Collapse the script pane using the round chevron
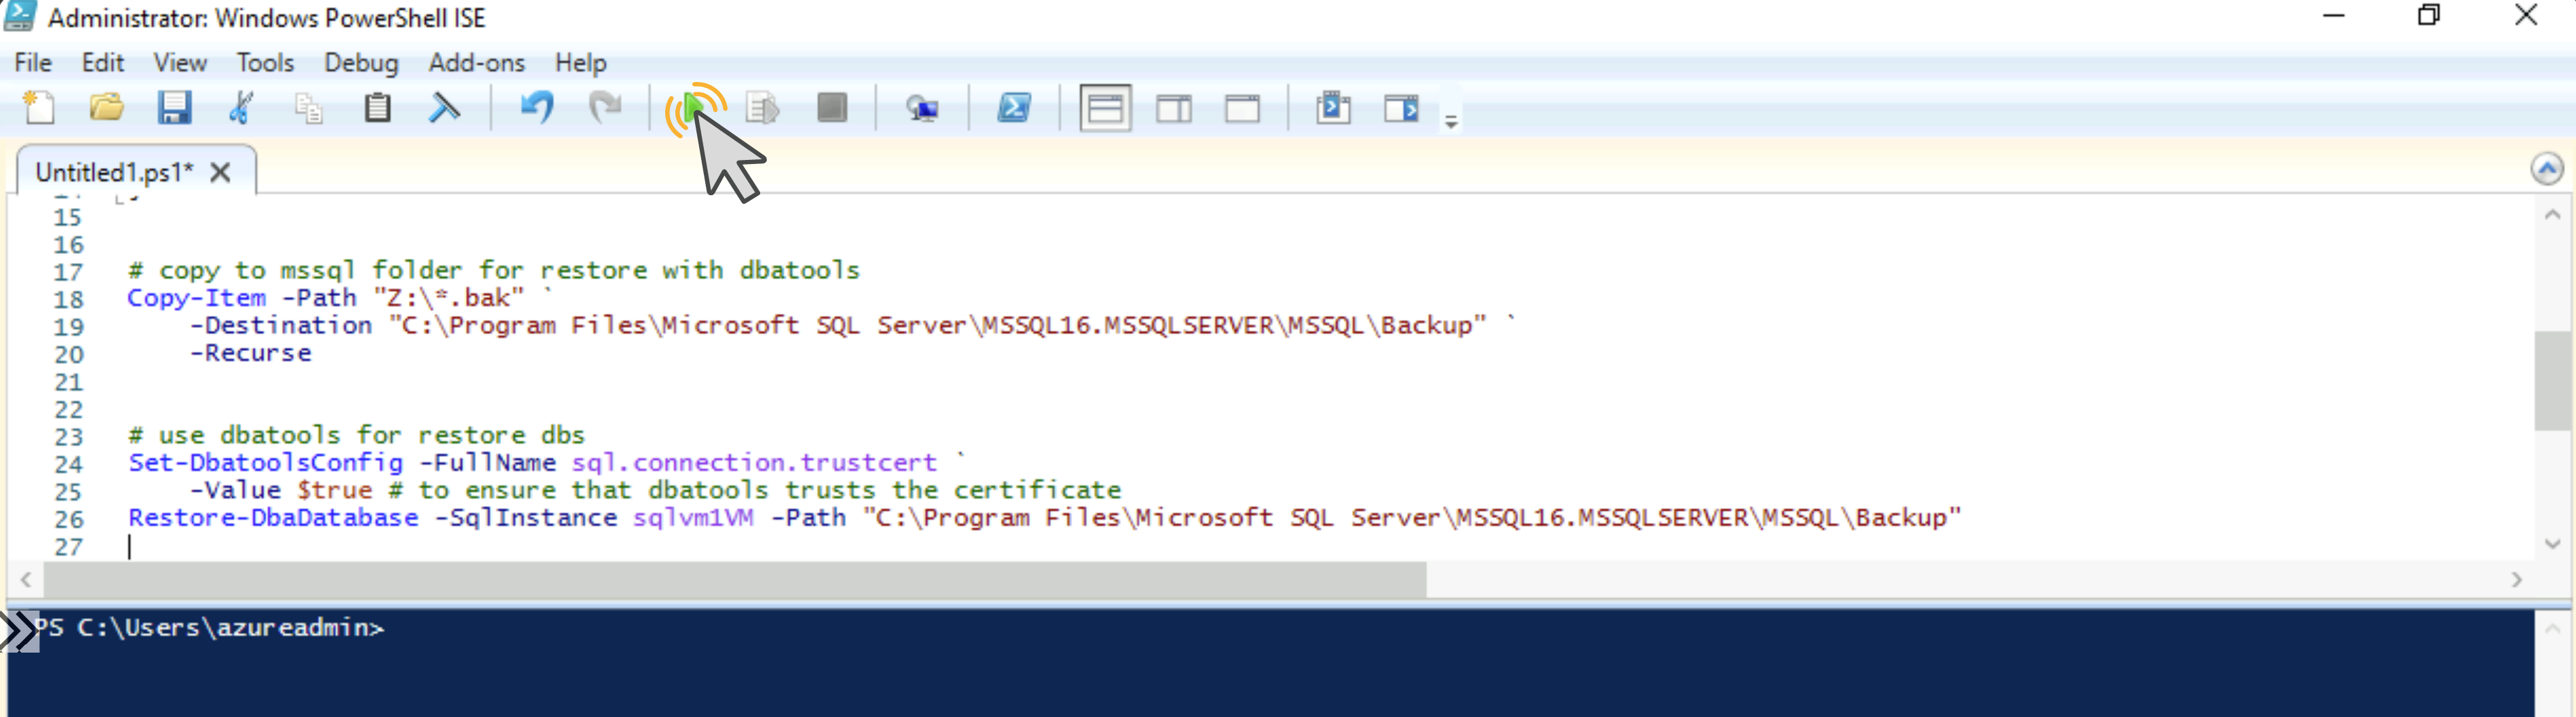2576x717 pixels. (2546, 169)
